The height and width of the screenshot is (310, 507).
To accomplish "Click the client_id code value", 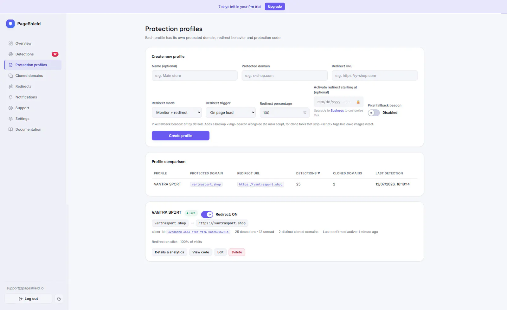I will (198, 232).
